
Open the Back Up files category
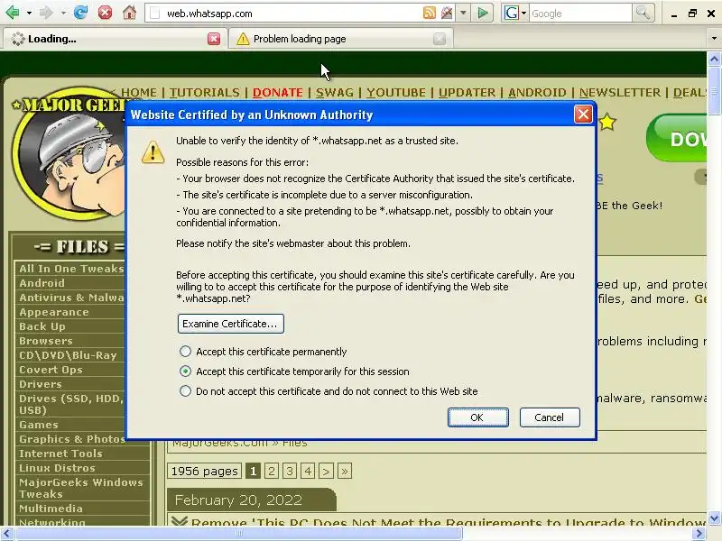42,326
